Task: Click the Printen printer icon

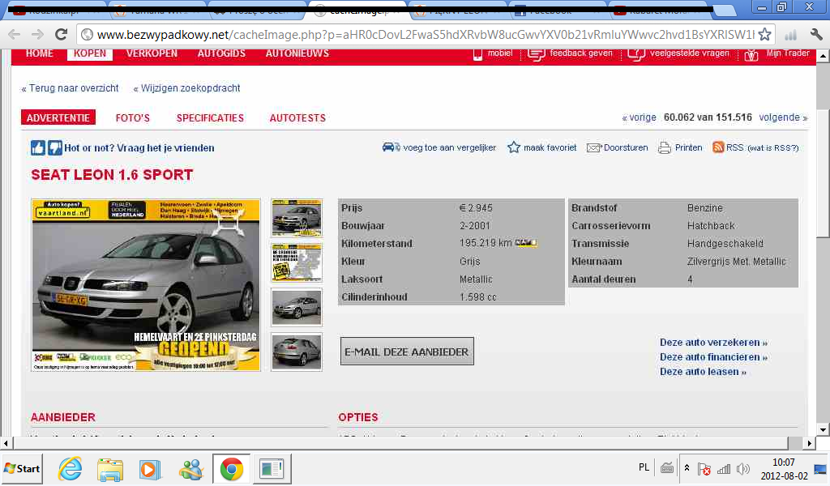Action: [665, 147]
